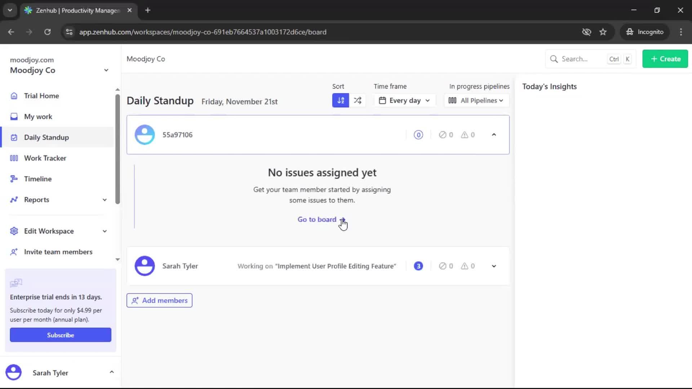
Task: Expand the Moodjoy Co workspace dropdown
Action: (x=106, y=70)
